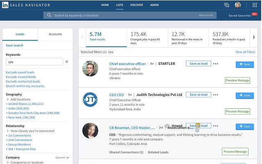This screenshot has width=262, height=164.
Task: Show previous stats with left chevron
Action: pos(82,37)
